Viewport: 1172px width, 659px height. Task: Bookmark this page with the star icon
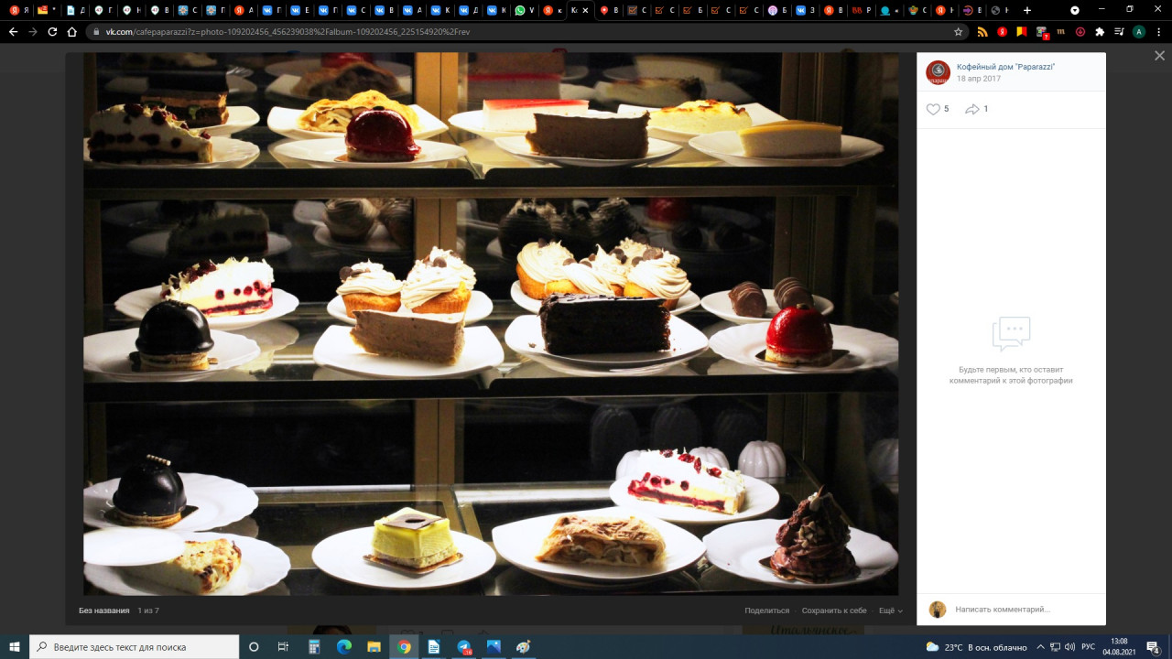click(959, 31)
